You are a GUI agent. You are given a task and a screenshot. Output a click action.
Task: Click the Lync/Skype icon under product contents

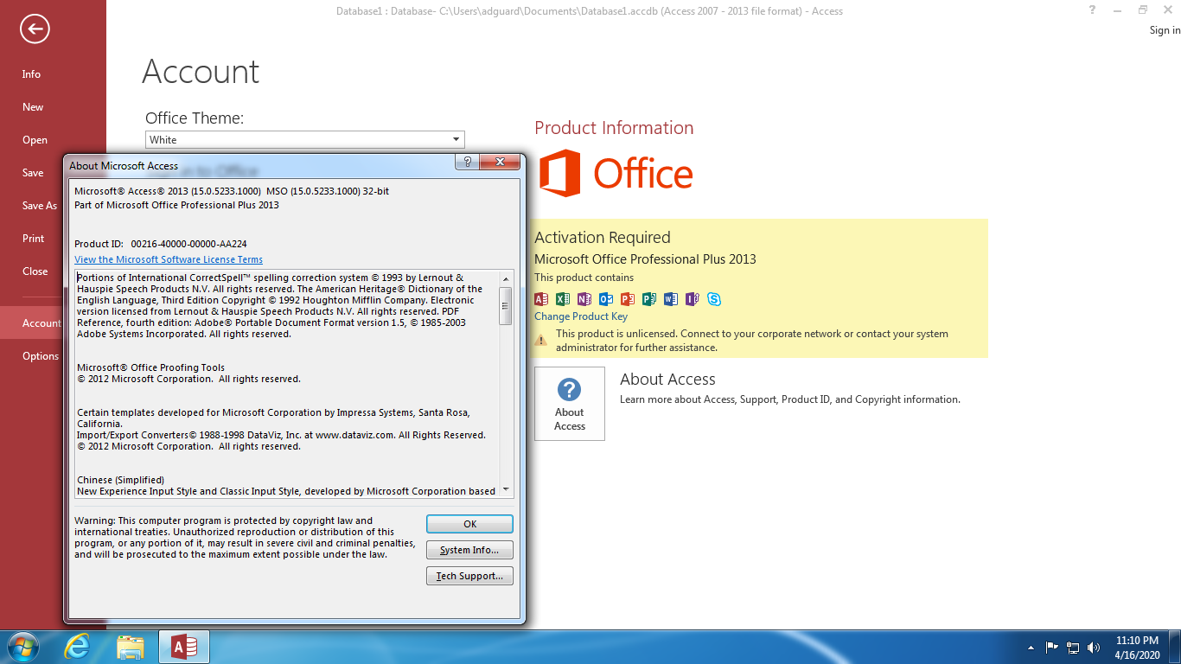pos(714,299)
